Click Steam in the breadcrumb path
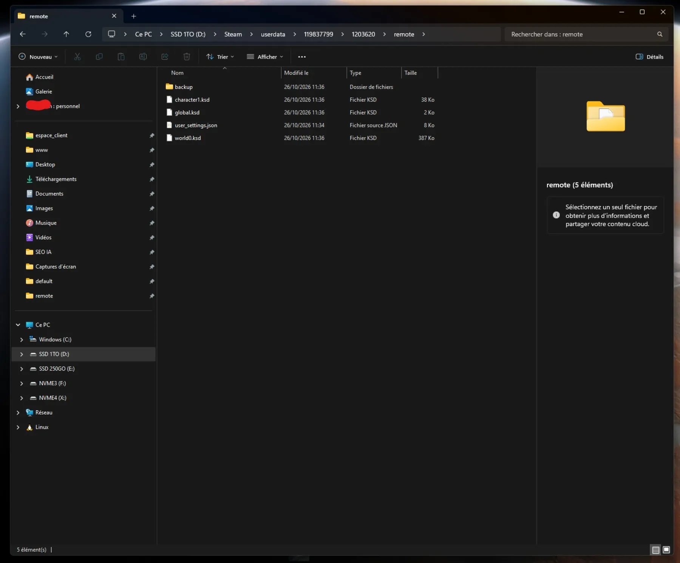 coord(233,34)
